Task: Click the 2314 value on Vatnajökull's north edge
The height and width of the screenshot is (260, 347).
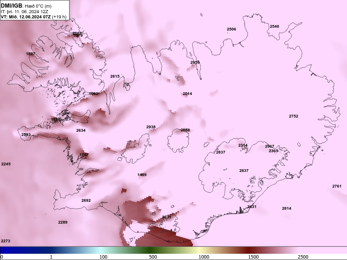Action: pos(243,145)
